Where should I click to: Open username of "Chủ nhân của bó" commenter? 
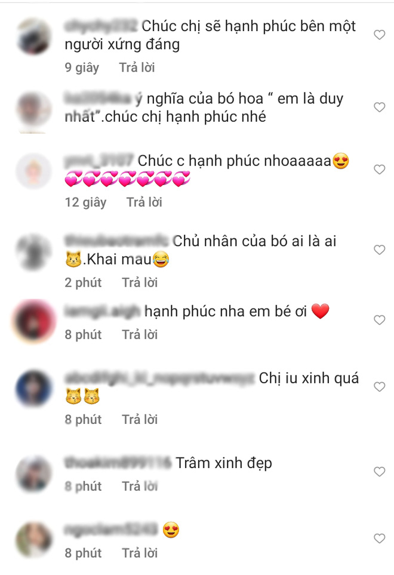point(116,241)
